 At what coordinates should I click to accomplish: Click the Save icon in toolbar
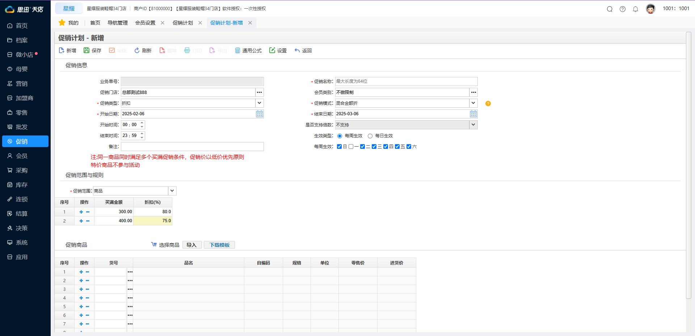pyautogui.click(x=87, y=51)
